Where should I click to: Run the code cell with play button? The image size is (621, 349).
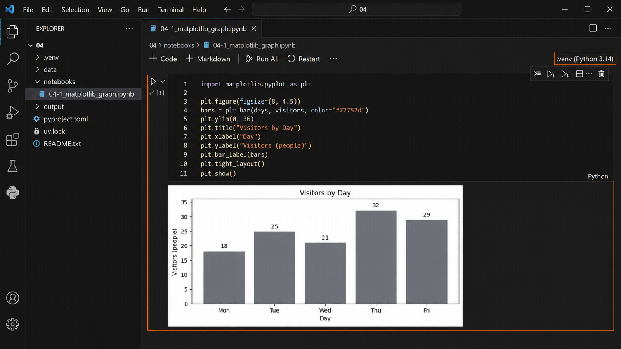pyautogui.click(x=153, y=81)
